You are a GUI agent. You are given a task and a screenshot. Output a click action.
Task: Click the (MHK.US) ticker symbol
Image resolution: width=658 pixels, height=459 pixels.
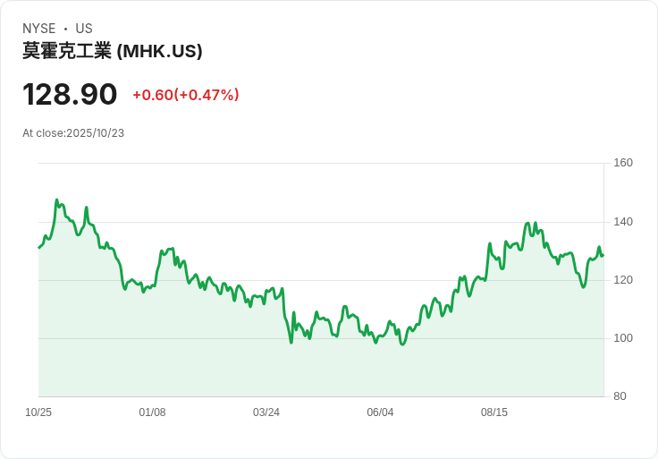click(x=160, y=51)
